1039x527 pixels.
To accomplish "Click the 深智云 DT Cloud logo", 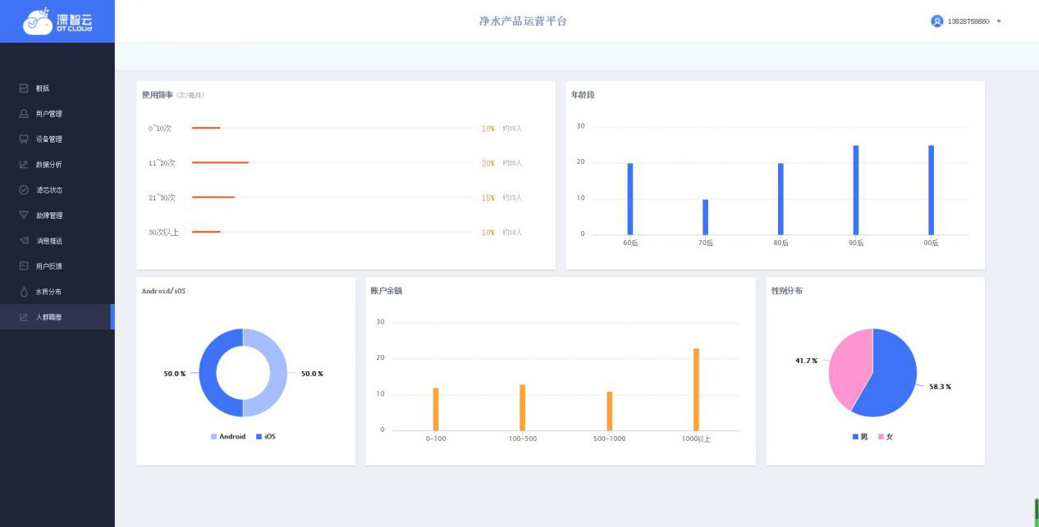I will (57, 21).
